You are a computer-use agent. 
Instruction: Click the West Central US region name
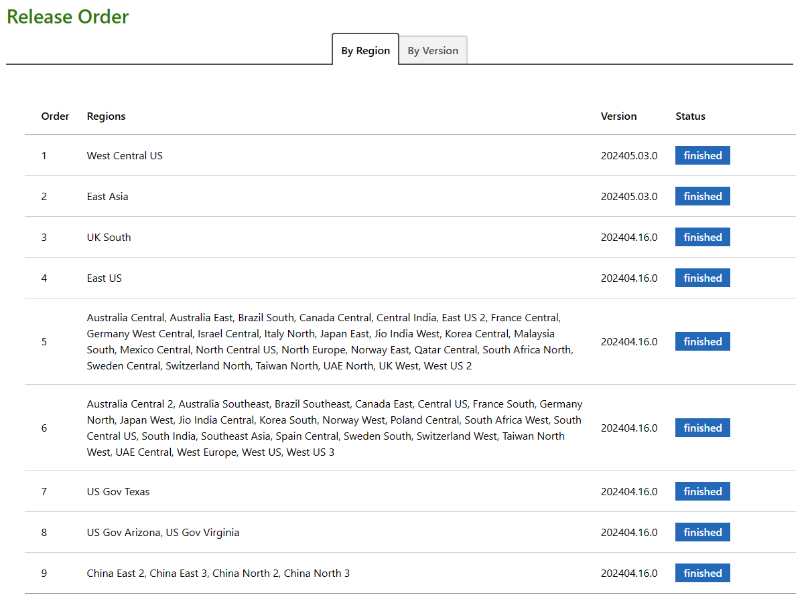tap(125, 155)
